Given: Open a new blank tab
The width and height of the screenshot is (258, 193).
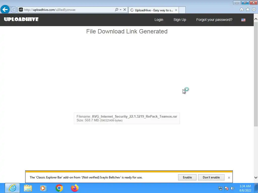Looking at the screenshot, I should point(182,10).
